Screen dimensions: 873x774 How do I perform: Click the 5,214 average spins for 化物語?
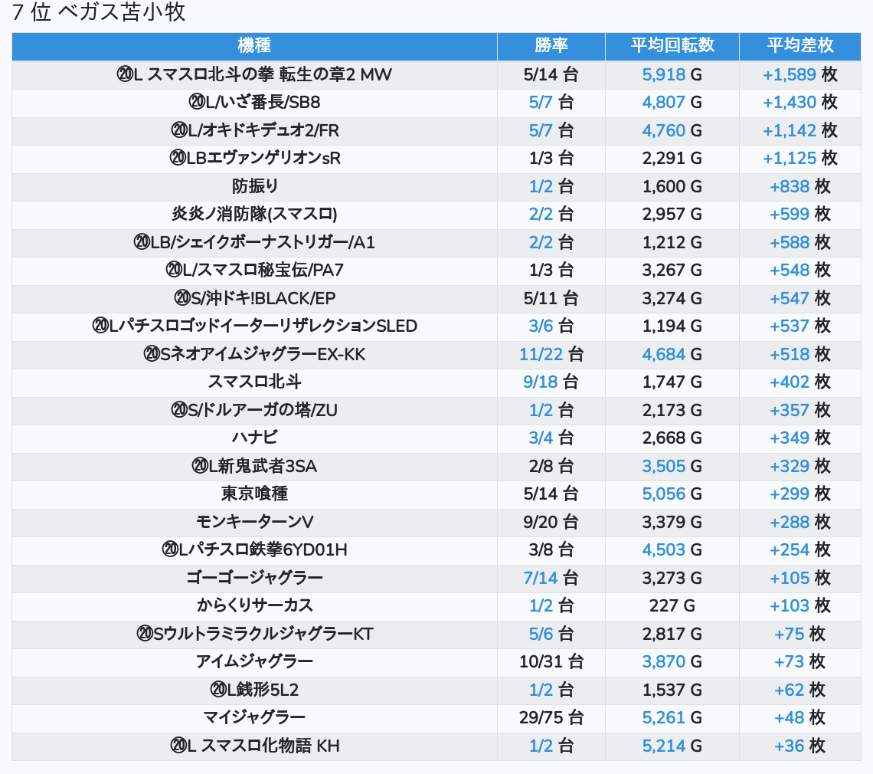(x=663, y=746)
